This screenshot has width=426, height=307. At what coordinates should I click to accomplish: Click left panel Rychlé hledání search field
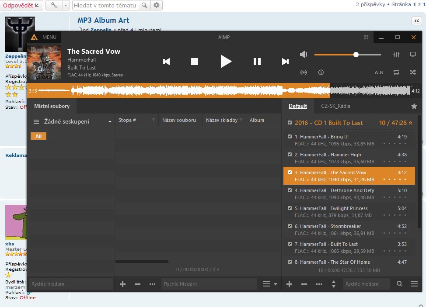click(71, 284)
